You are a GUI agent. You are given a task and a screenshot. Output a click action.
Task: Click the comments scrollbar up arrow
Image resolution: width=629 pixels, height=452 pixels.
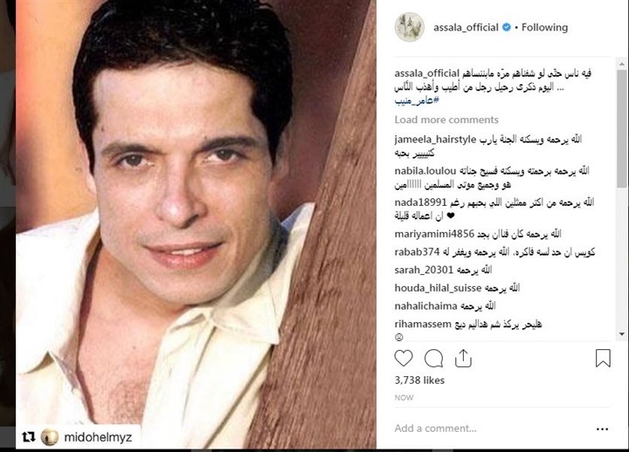[622, 64]
